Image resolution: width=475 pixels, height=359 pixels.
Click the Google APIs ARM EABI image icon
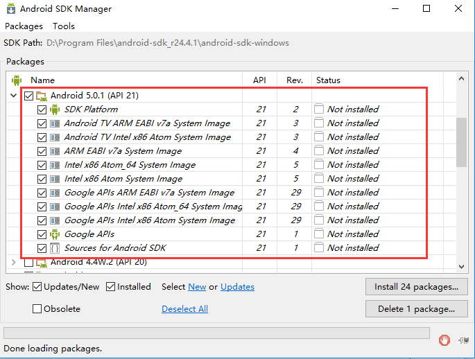click(x=55, y=193)
